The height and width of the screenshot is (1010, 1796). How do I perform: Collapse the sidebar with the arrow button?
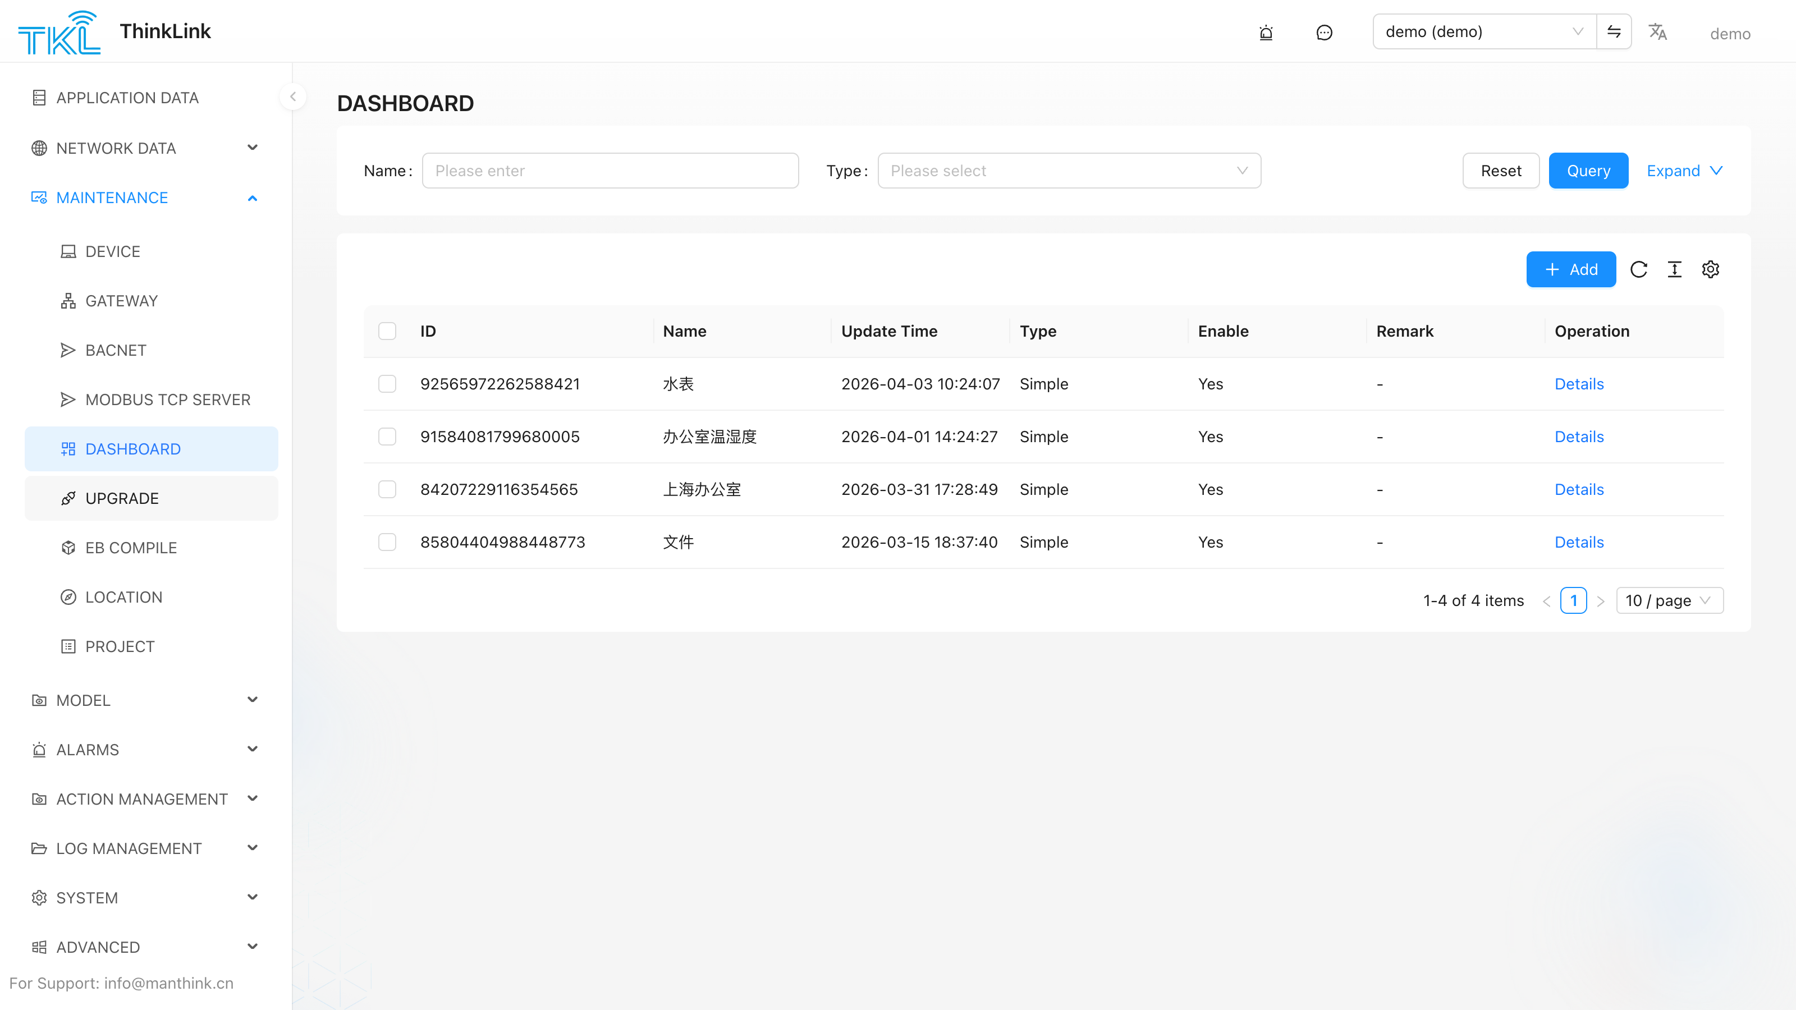coord(293,97)
